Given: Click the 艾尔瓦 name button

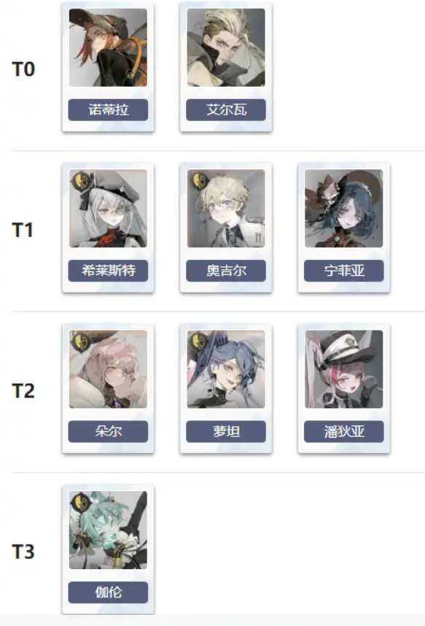Looking at the screenshot, I should pyautogui.click(x=226, y=109).
